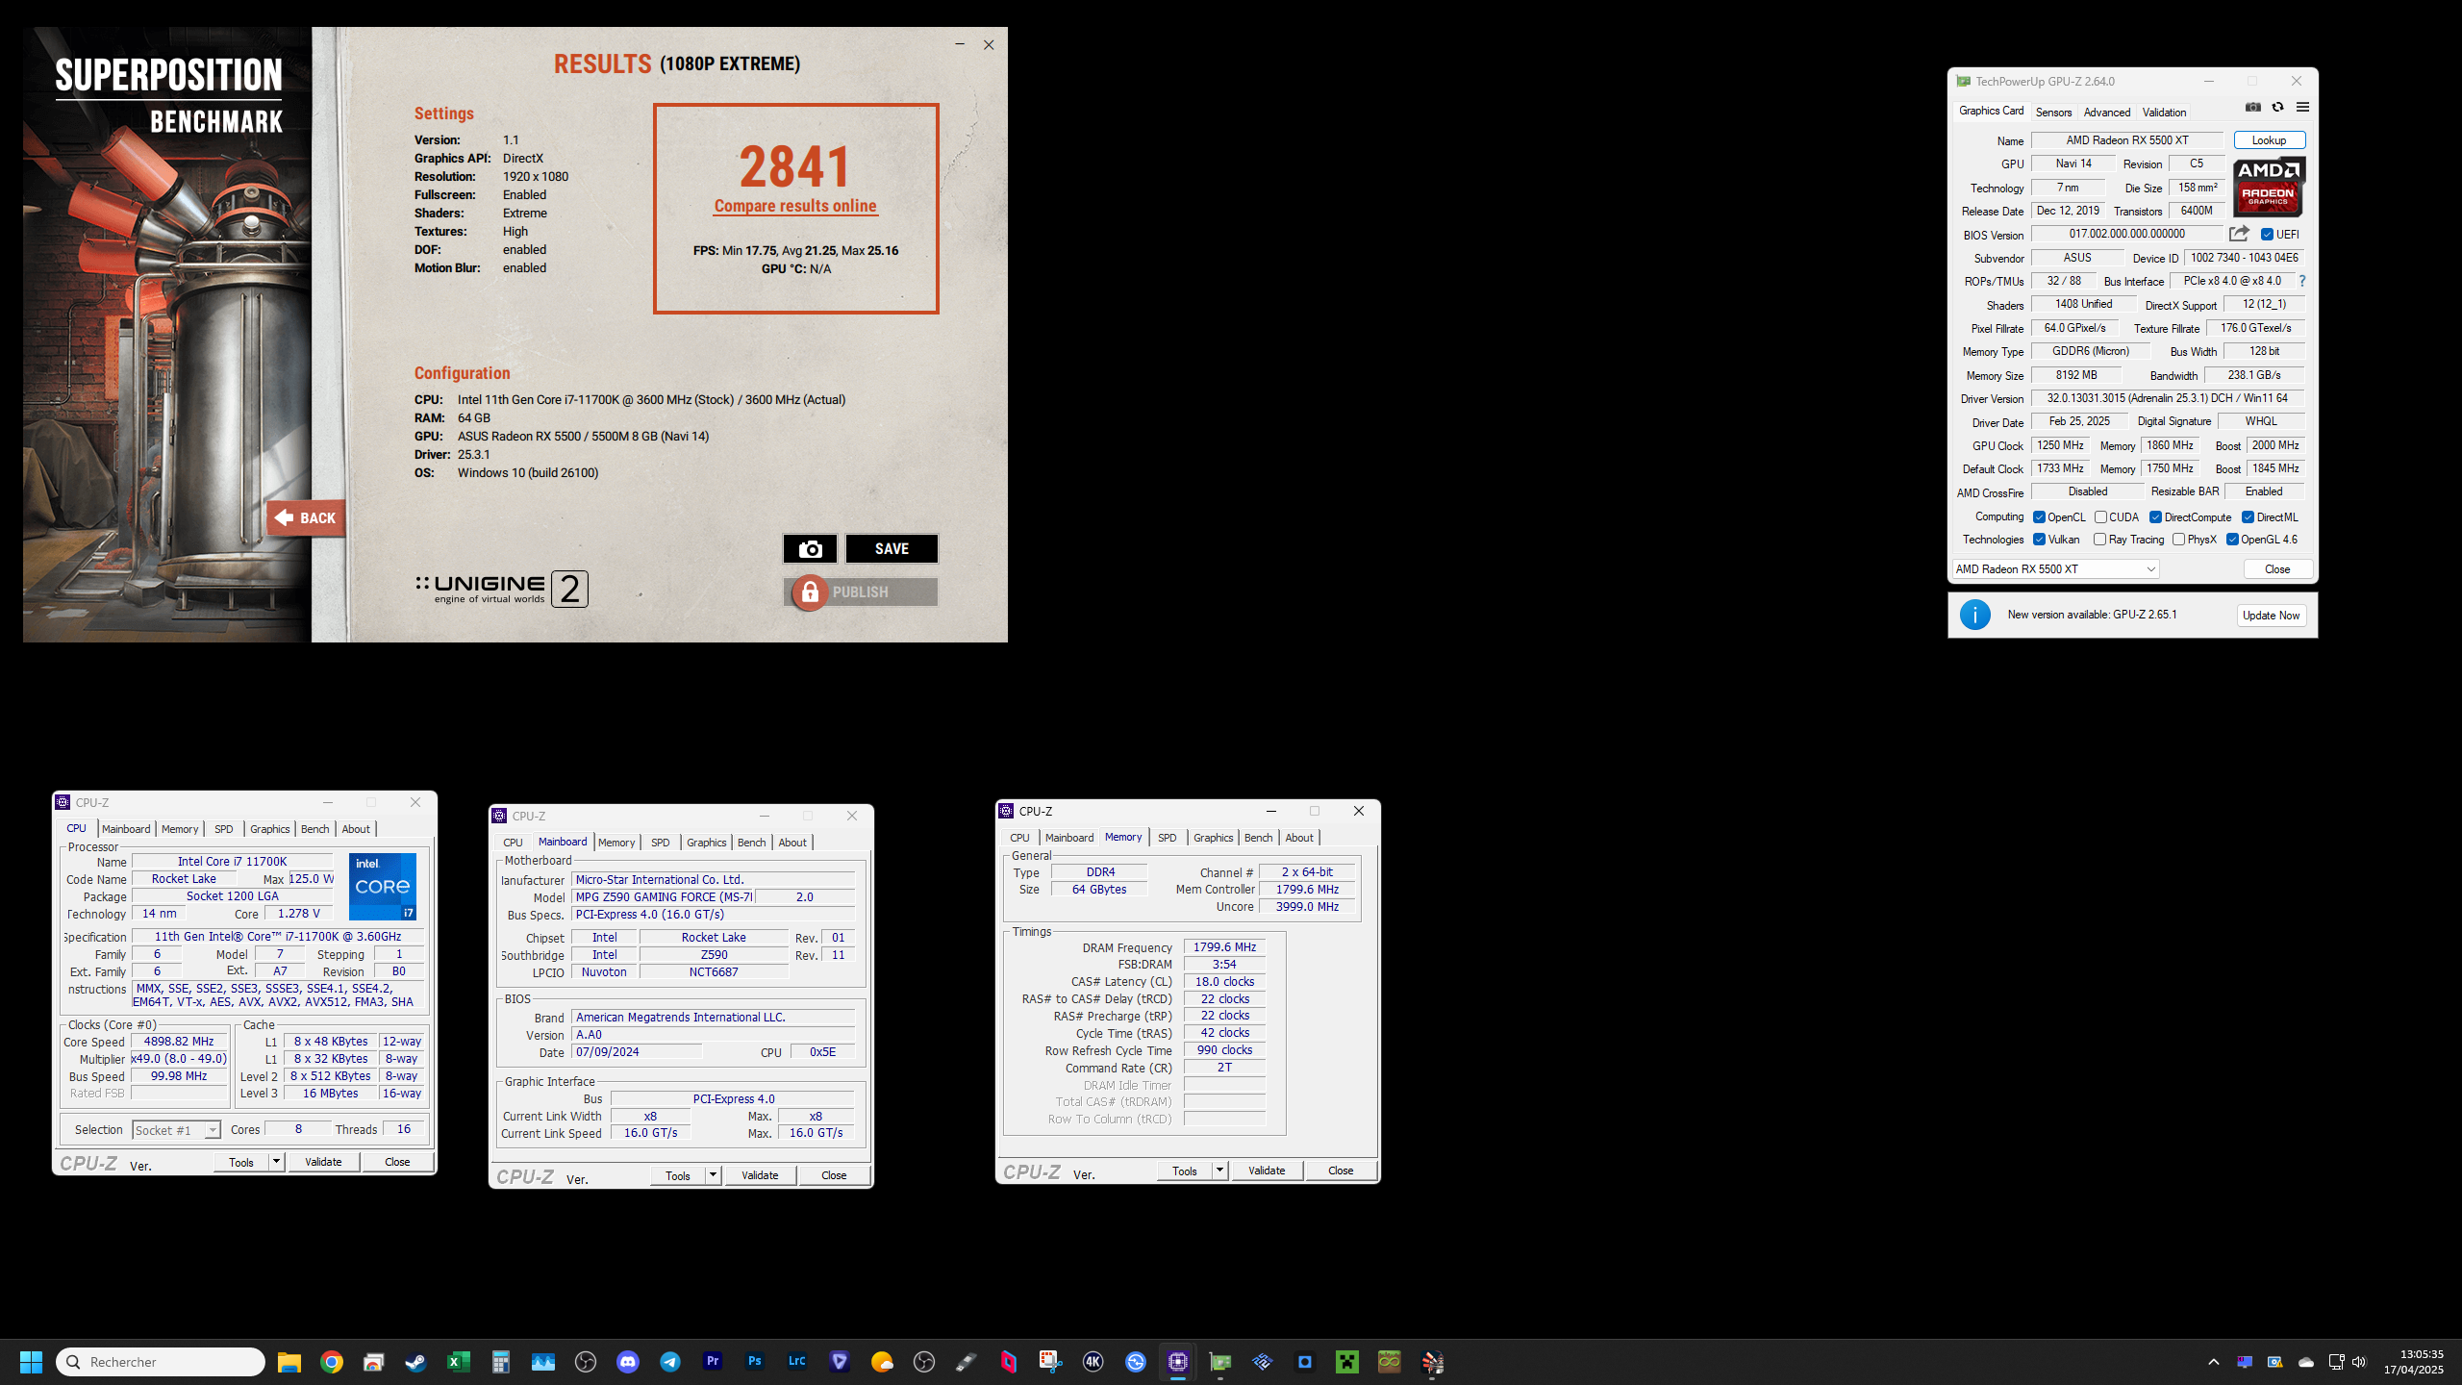Screen dimensions: 2462x1385
Task: Click the Rechercher taskbar search box
Action: [161, 1362]
